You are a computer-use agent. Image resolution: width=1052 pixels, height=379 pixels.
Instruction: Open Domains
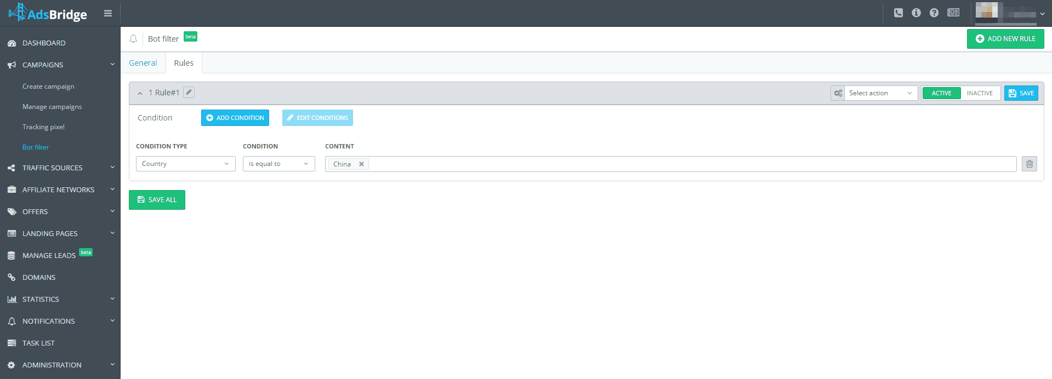[x=39, y=277]
